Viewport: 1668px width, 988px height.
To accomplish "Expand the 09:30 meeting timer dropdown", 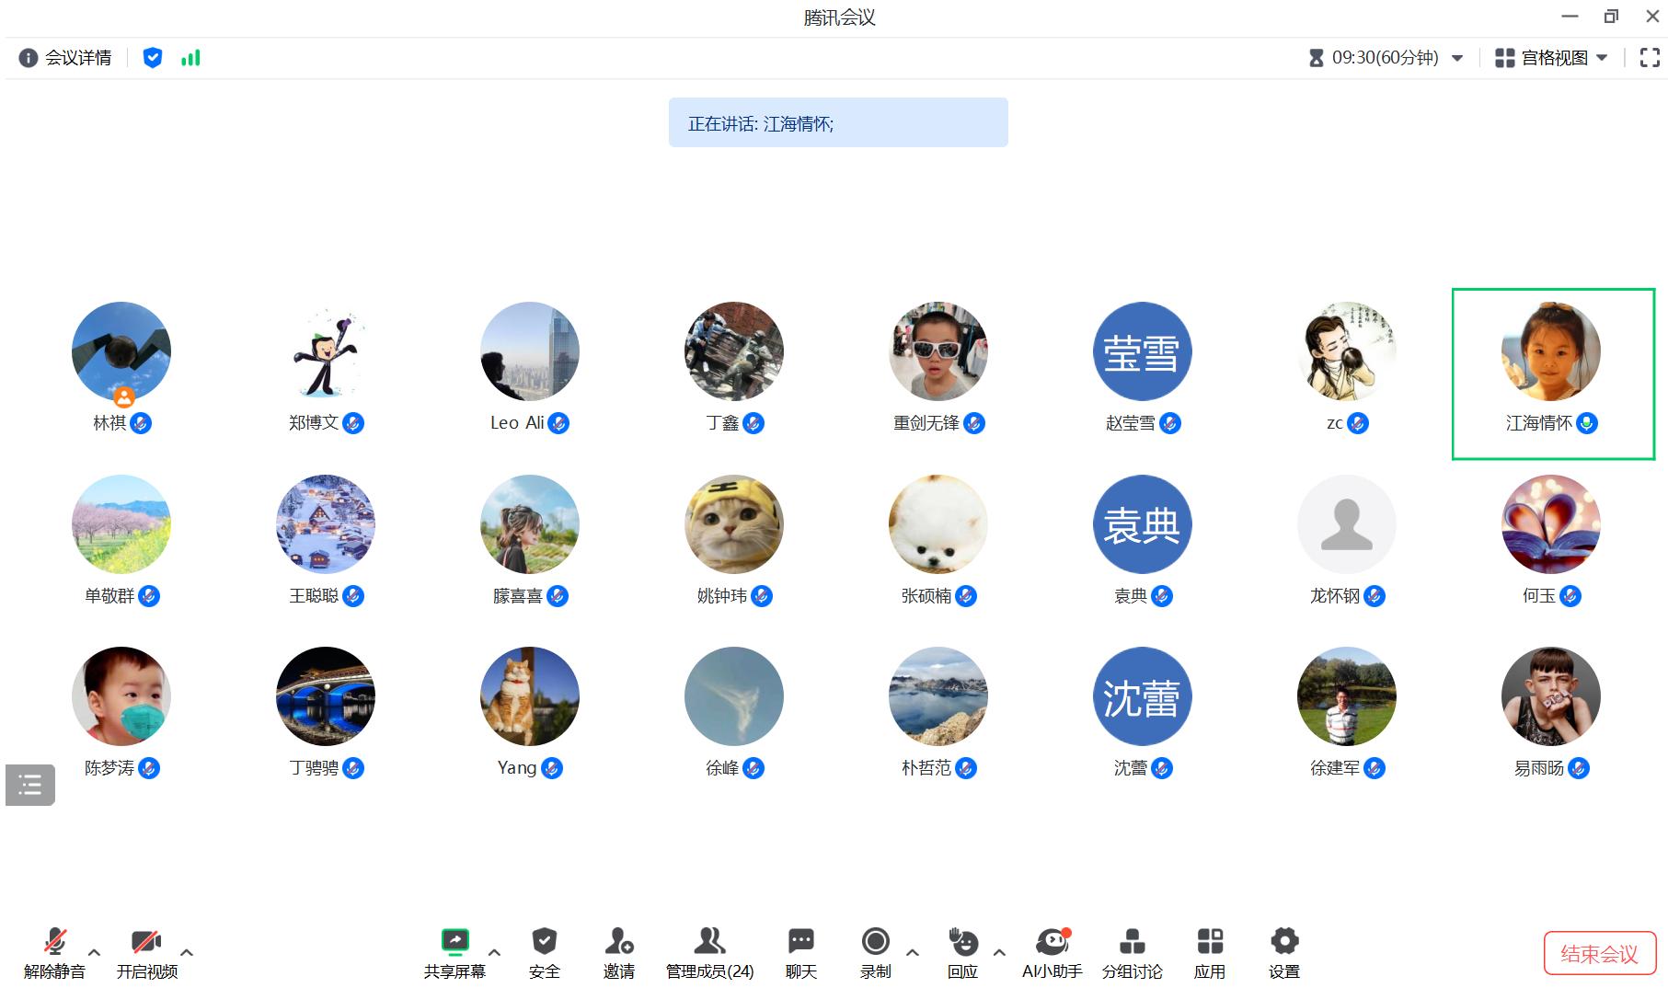I will coord(1456,58).
